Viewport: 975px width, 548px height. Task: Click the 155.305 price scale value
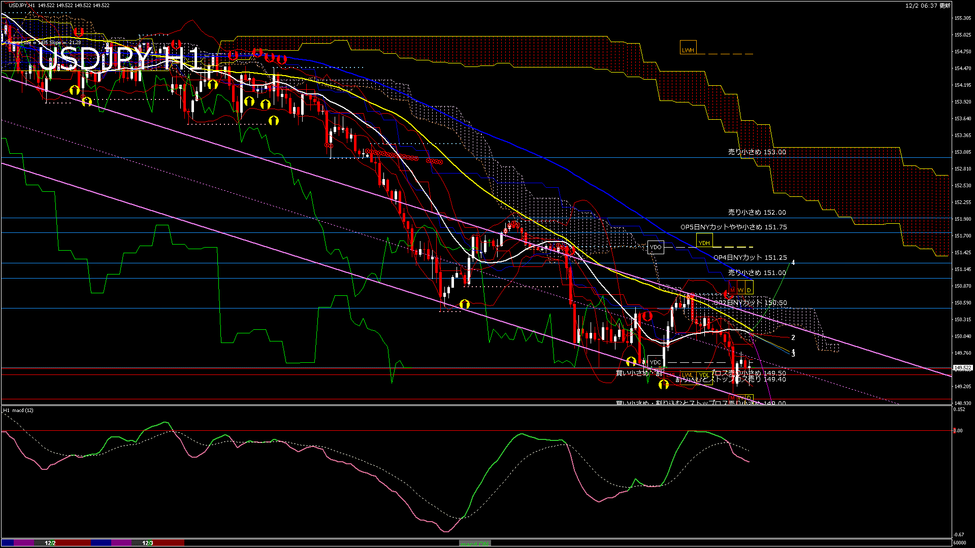963,18
